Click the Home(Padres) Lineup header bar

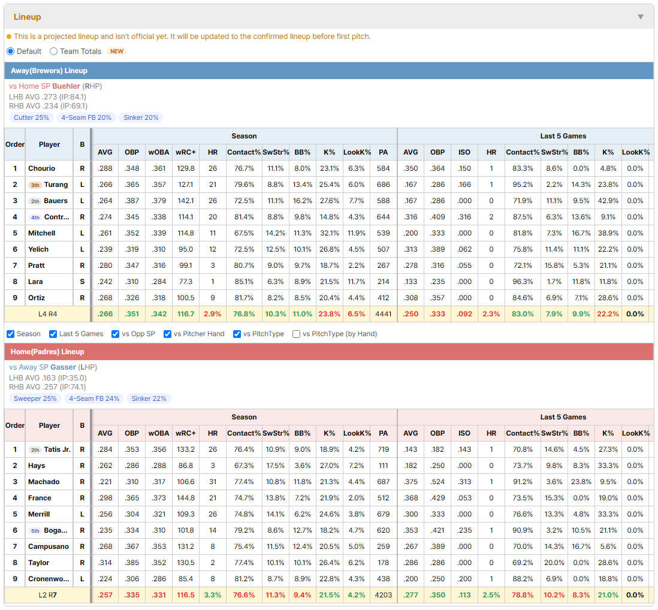329,352
